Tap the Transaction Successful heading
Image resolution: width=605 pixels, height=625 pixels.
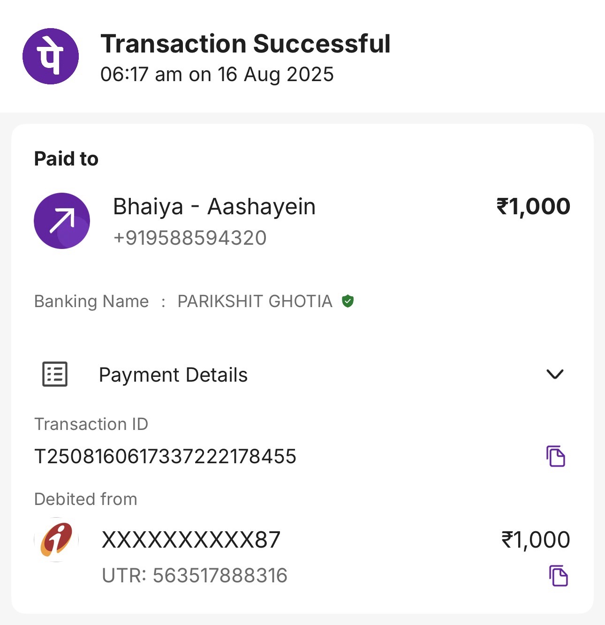coord(245,44)
